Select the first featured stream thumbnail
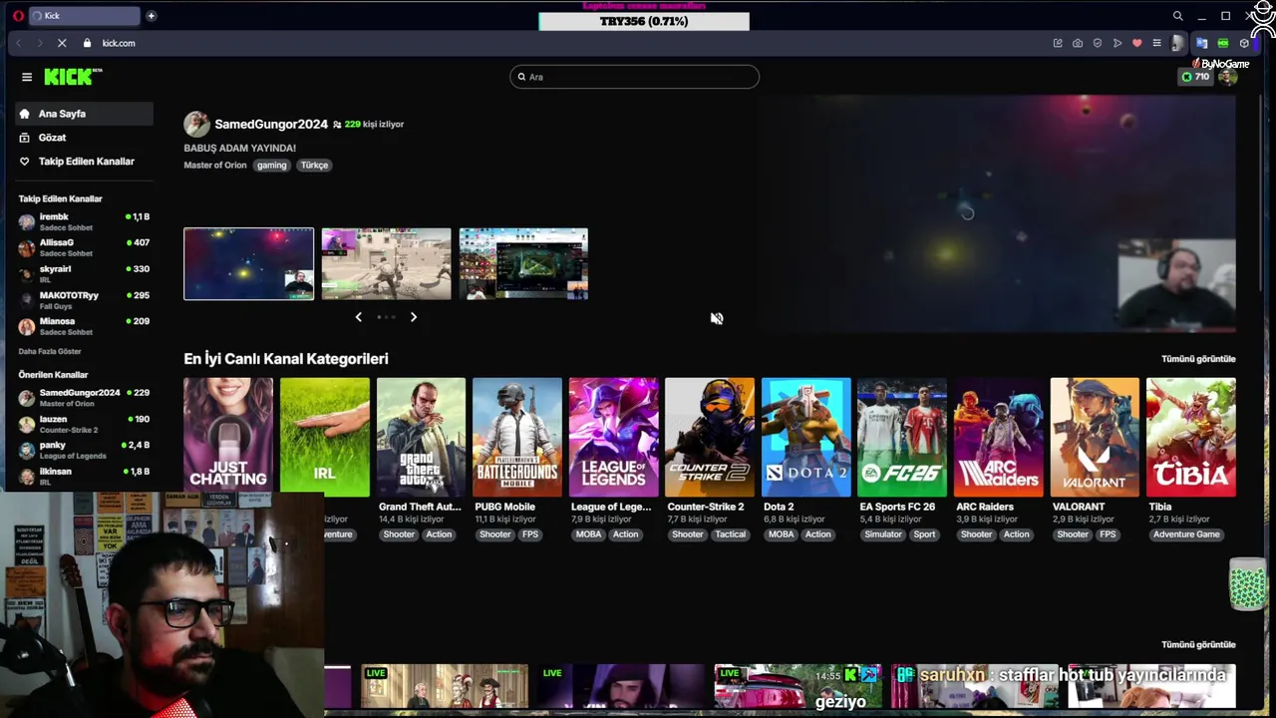 (248, 264)
